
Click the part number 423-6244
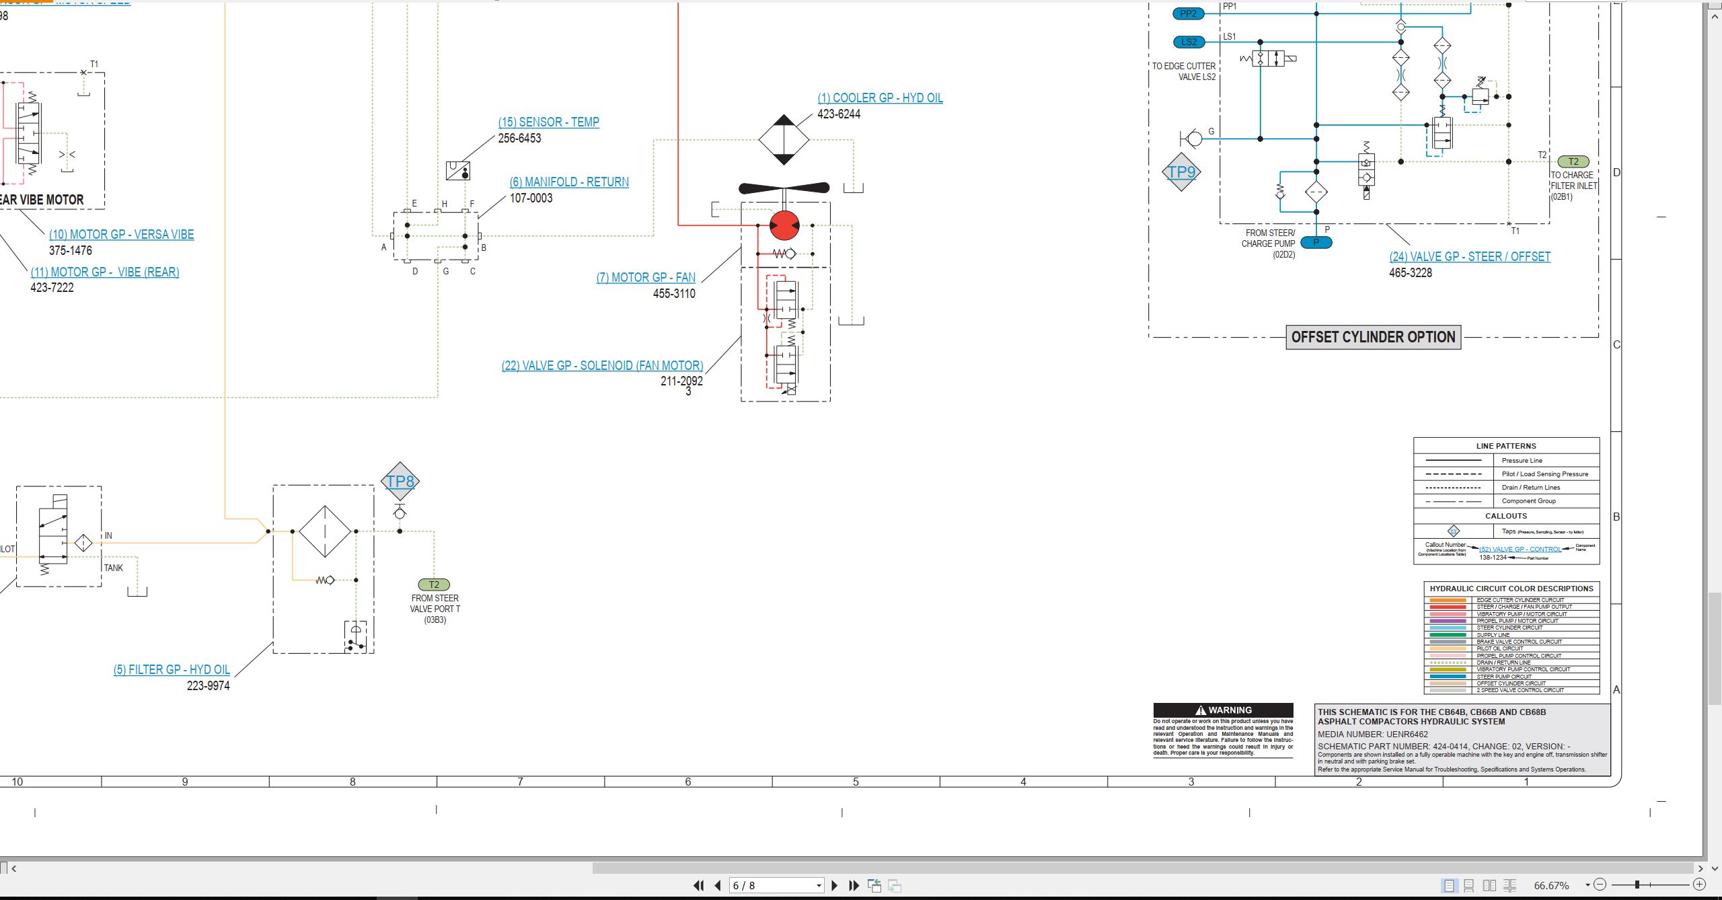[x=839, y=114]
